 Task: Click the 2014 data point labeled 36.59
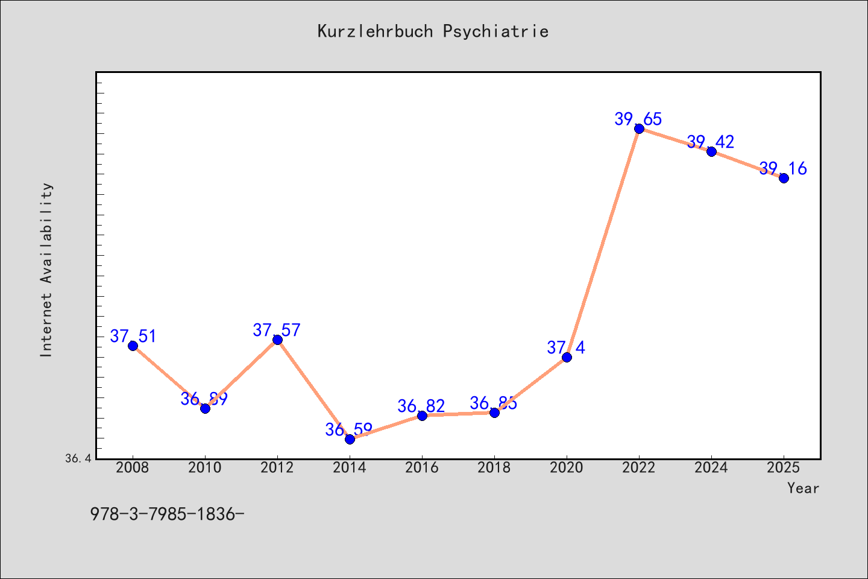click(350, 439)
